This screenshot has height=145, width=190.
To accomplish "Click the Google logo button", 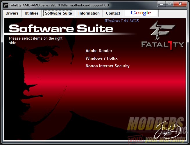I will [x=141, y=13].
